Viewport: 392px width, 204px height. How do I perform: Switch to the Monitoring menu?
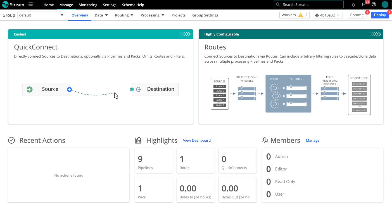coord(88,5)
